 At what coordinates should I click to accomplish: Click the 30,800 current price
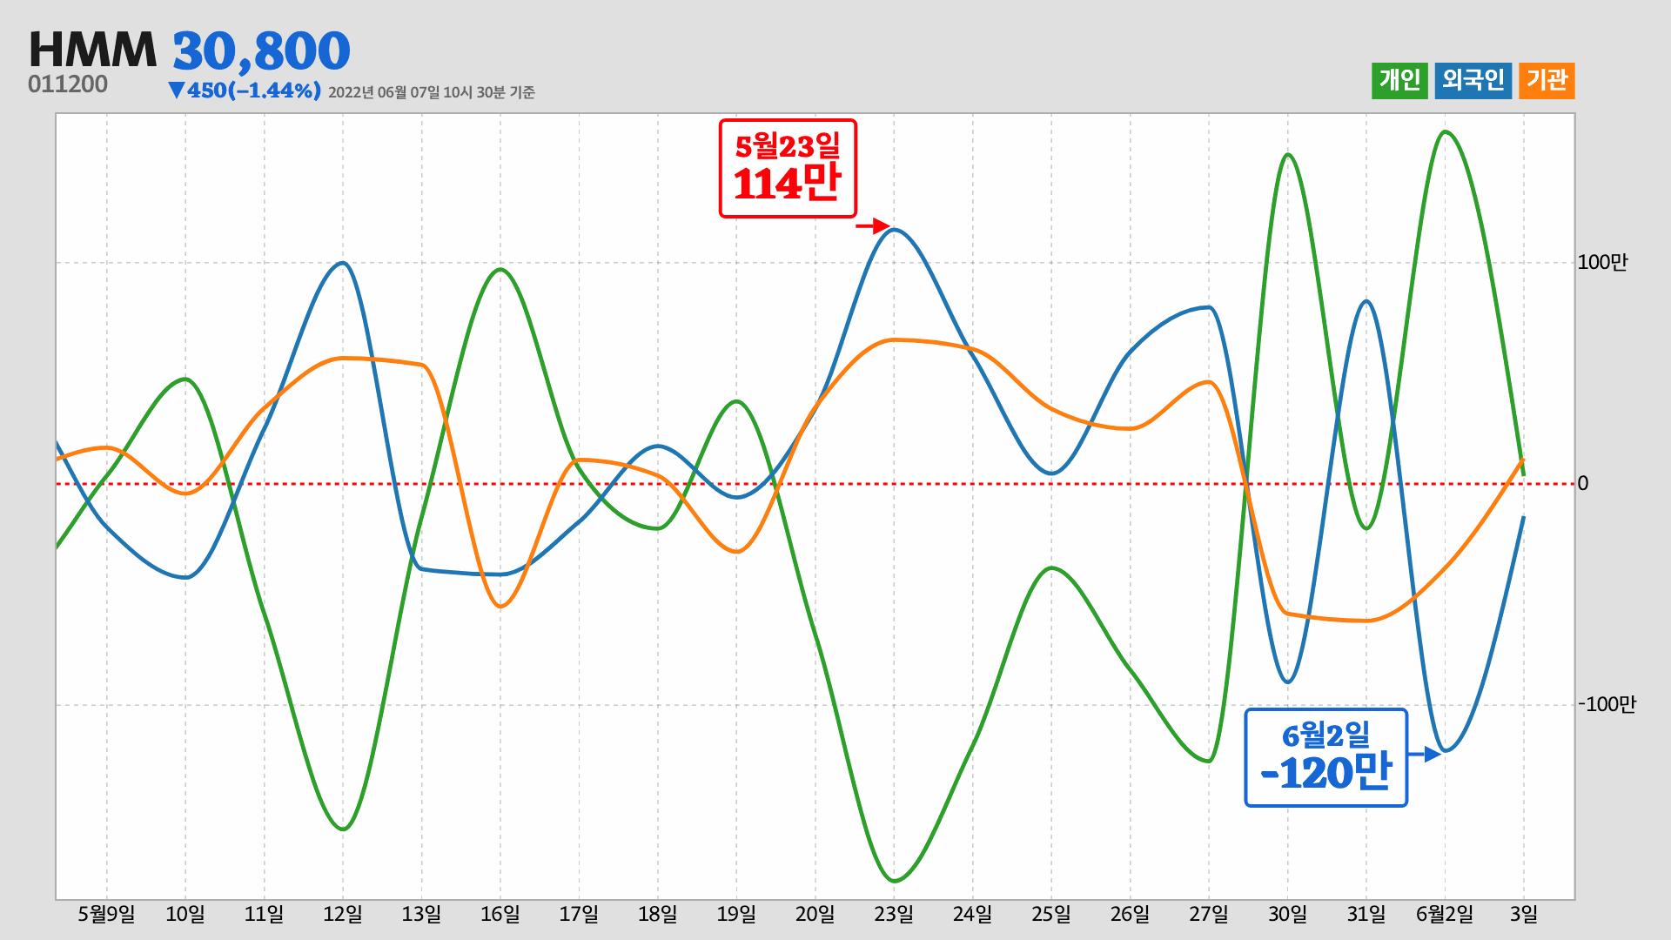[261, 50]
